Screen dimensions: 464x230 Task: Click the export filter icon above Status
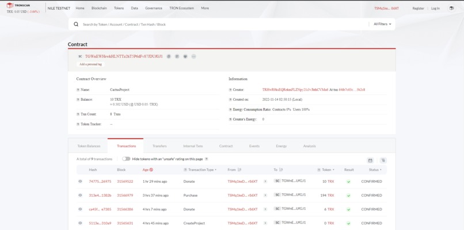383,160
